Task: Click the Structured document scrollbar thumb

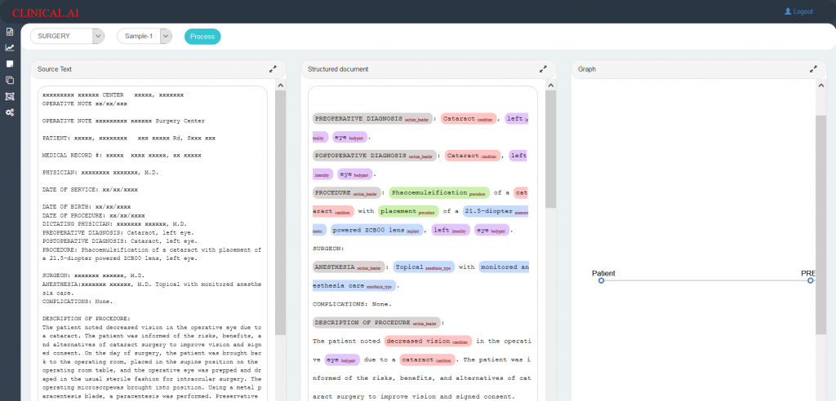Action: click(x=551, y=148)
